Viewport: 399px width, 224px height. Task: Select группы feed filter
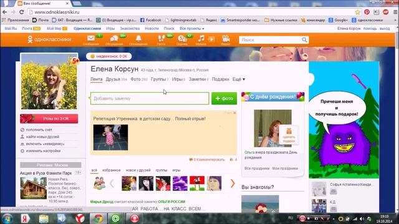[x=161, y=170]
